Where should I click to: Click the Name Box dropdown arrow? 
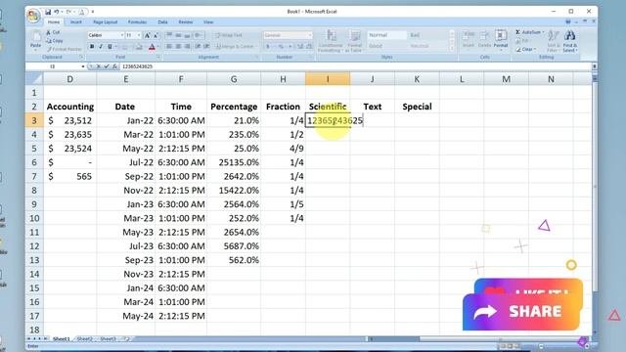[x=82, y=66]
